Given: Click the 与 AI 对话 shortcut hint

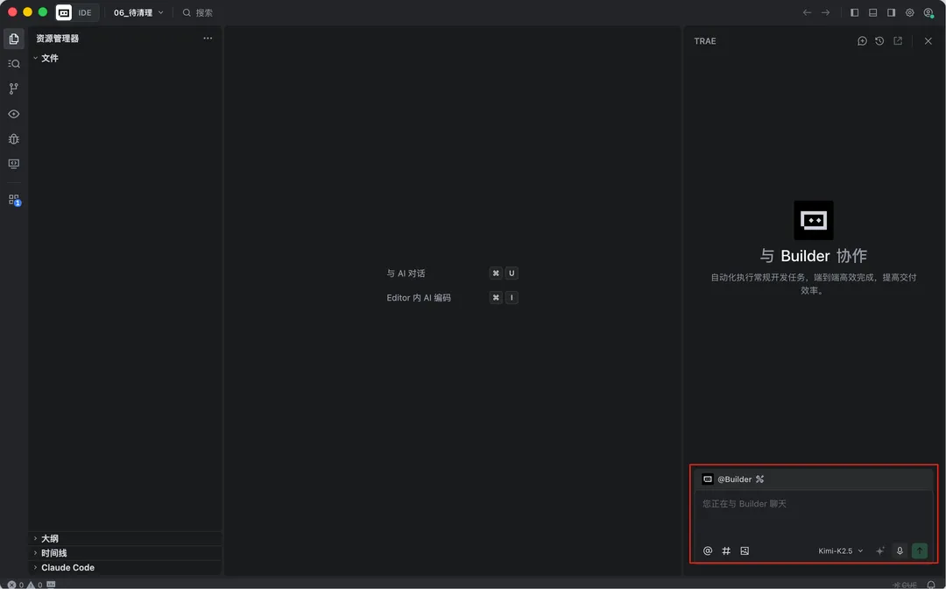Looking at the screenshot, I should (x=406, y=273).
